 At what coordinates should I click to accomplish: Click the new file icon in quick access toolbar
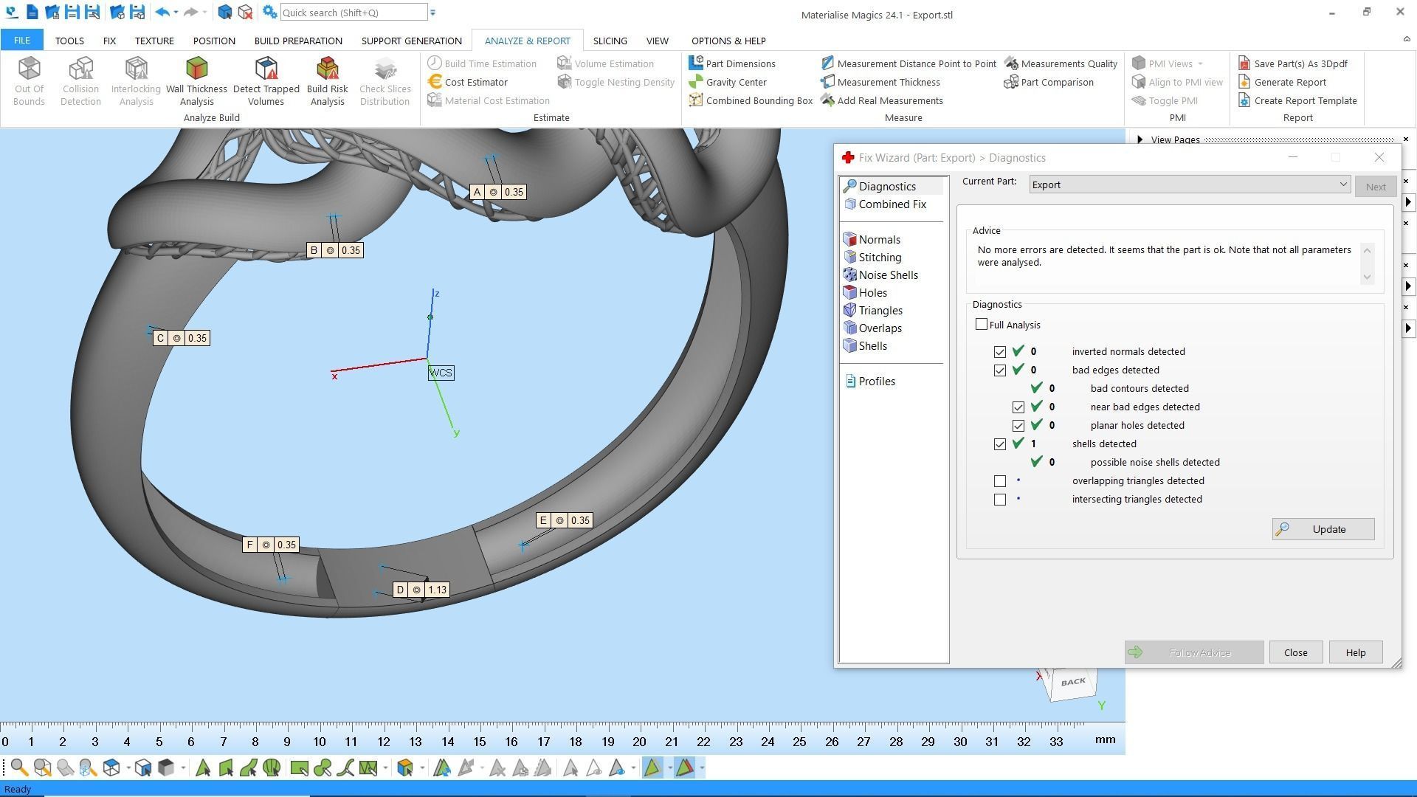[x=32, y=12]
